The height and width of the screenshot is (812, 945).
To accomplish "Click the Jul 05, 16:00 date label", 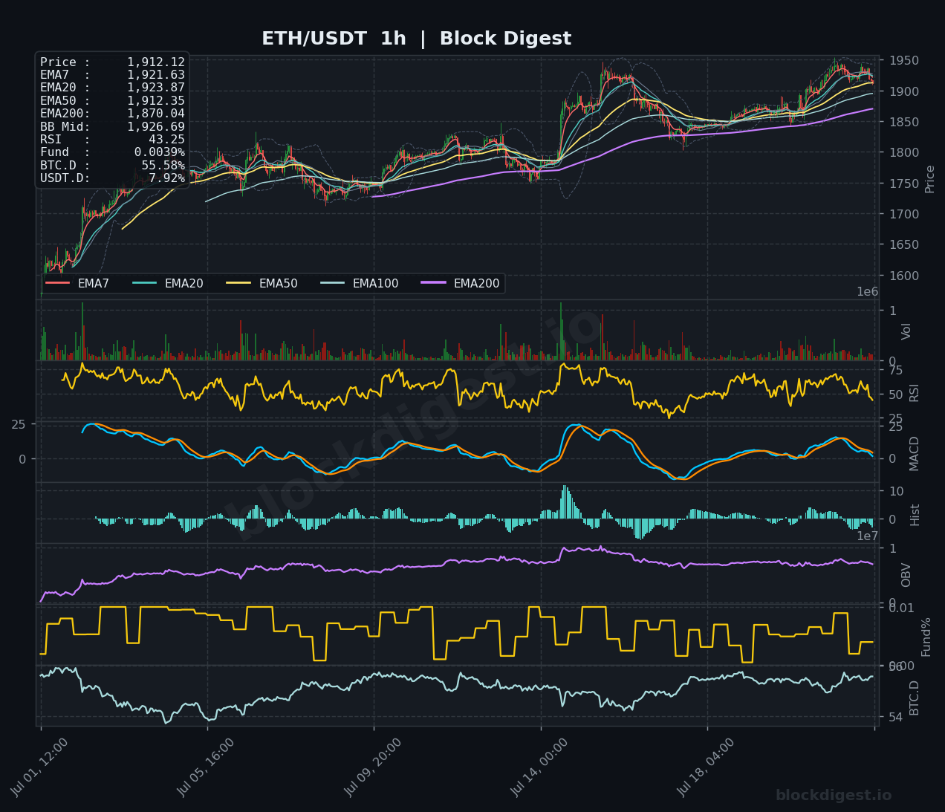I will 207,767.
